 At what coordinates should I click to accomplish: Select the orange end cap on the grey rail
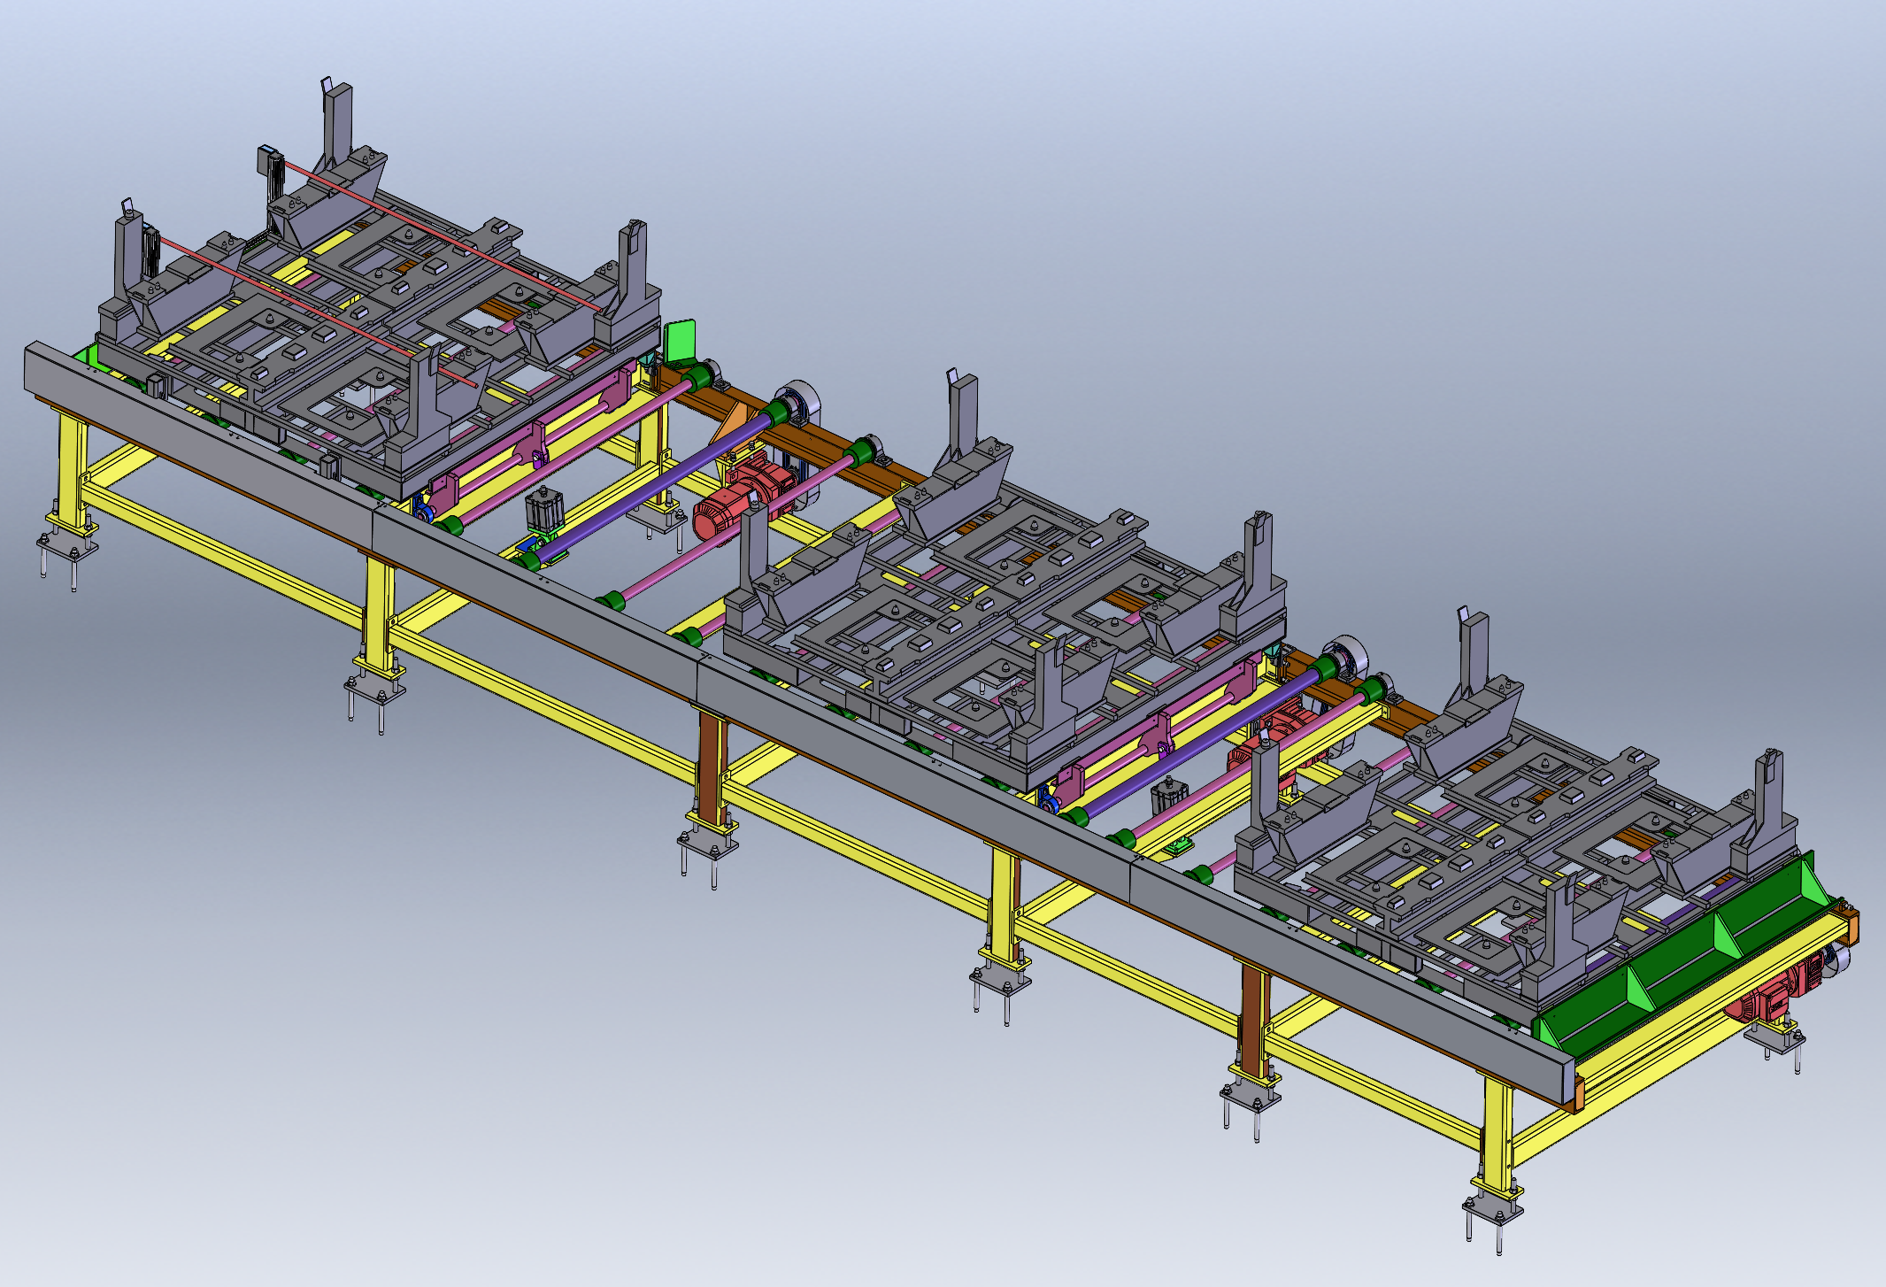click(1578, 1096)
